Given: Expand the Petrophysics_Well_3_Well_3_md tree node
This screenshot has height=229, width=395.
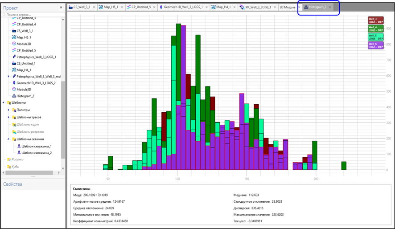Looking at the screenshot, I should (8, 76).
